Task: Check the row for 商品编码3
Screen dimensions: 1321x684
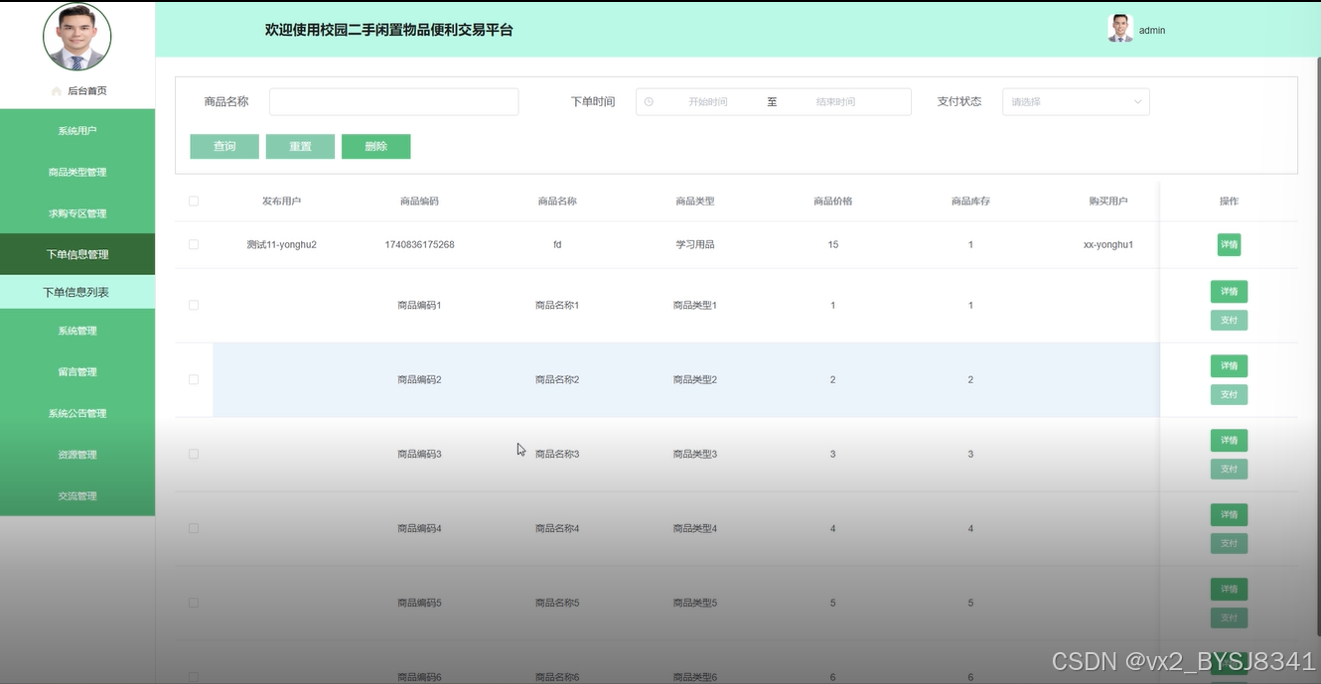Action: pos(194,454)
